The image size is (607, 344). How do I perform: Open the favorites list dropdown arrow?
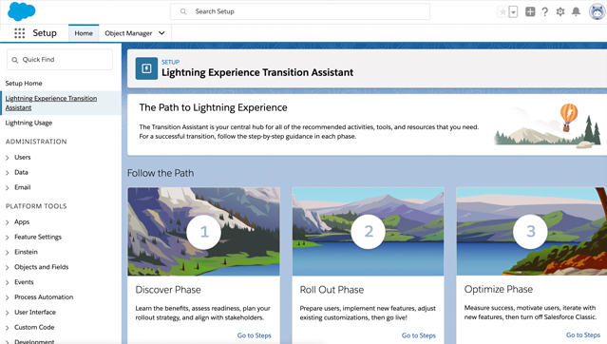513,12
